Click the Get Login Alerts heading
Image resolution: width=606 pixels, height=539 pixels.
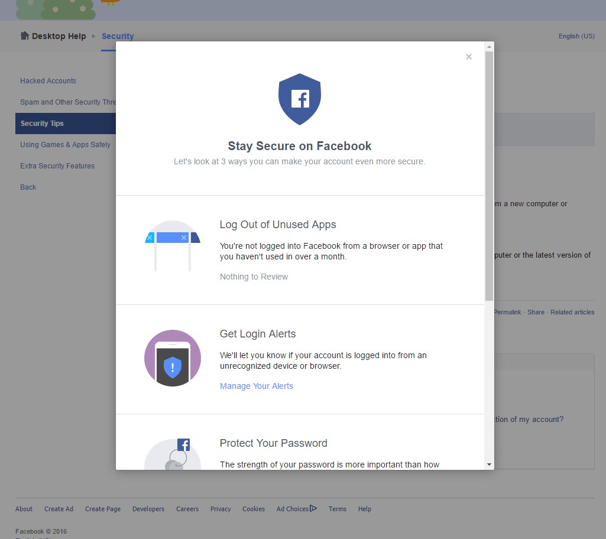point(258,334)
